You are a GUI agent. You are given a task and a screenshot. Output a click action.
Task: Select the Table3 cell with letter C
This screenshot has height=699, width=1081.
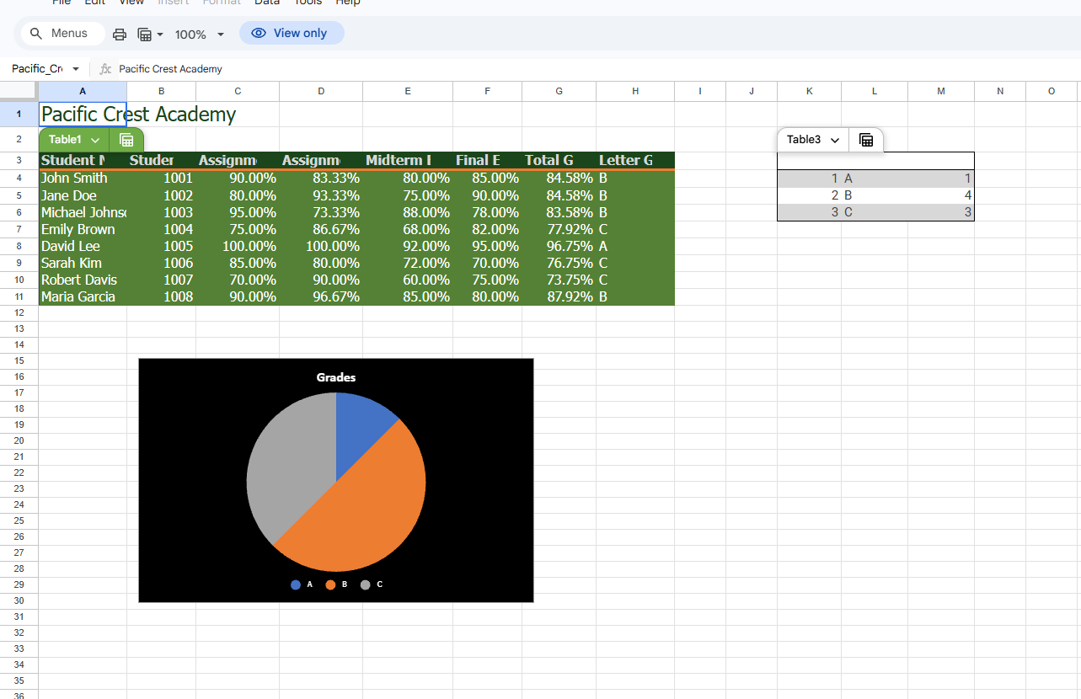pyautogui.click(x=875, y=212)
